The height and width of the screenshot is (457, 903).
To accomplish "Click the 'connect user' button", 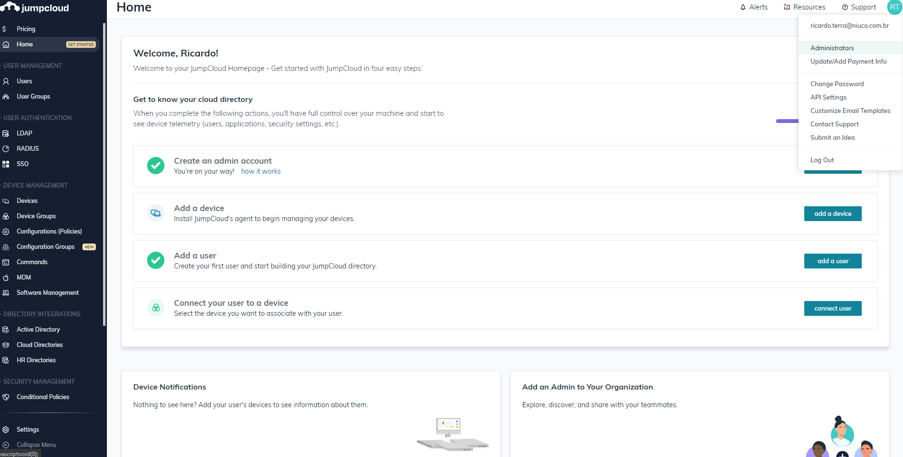I will tap(833, 309).
